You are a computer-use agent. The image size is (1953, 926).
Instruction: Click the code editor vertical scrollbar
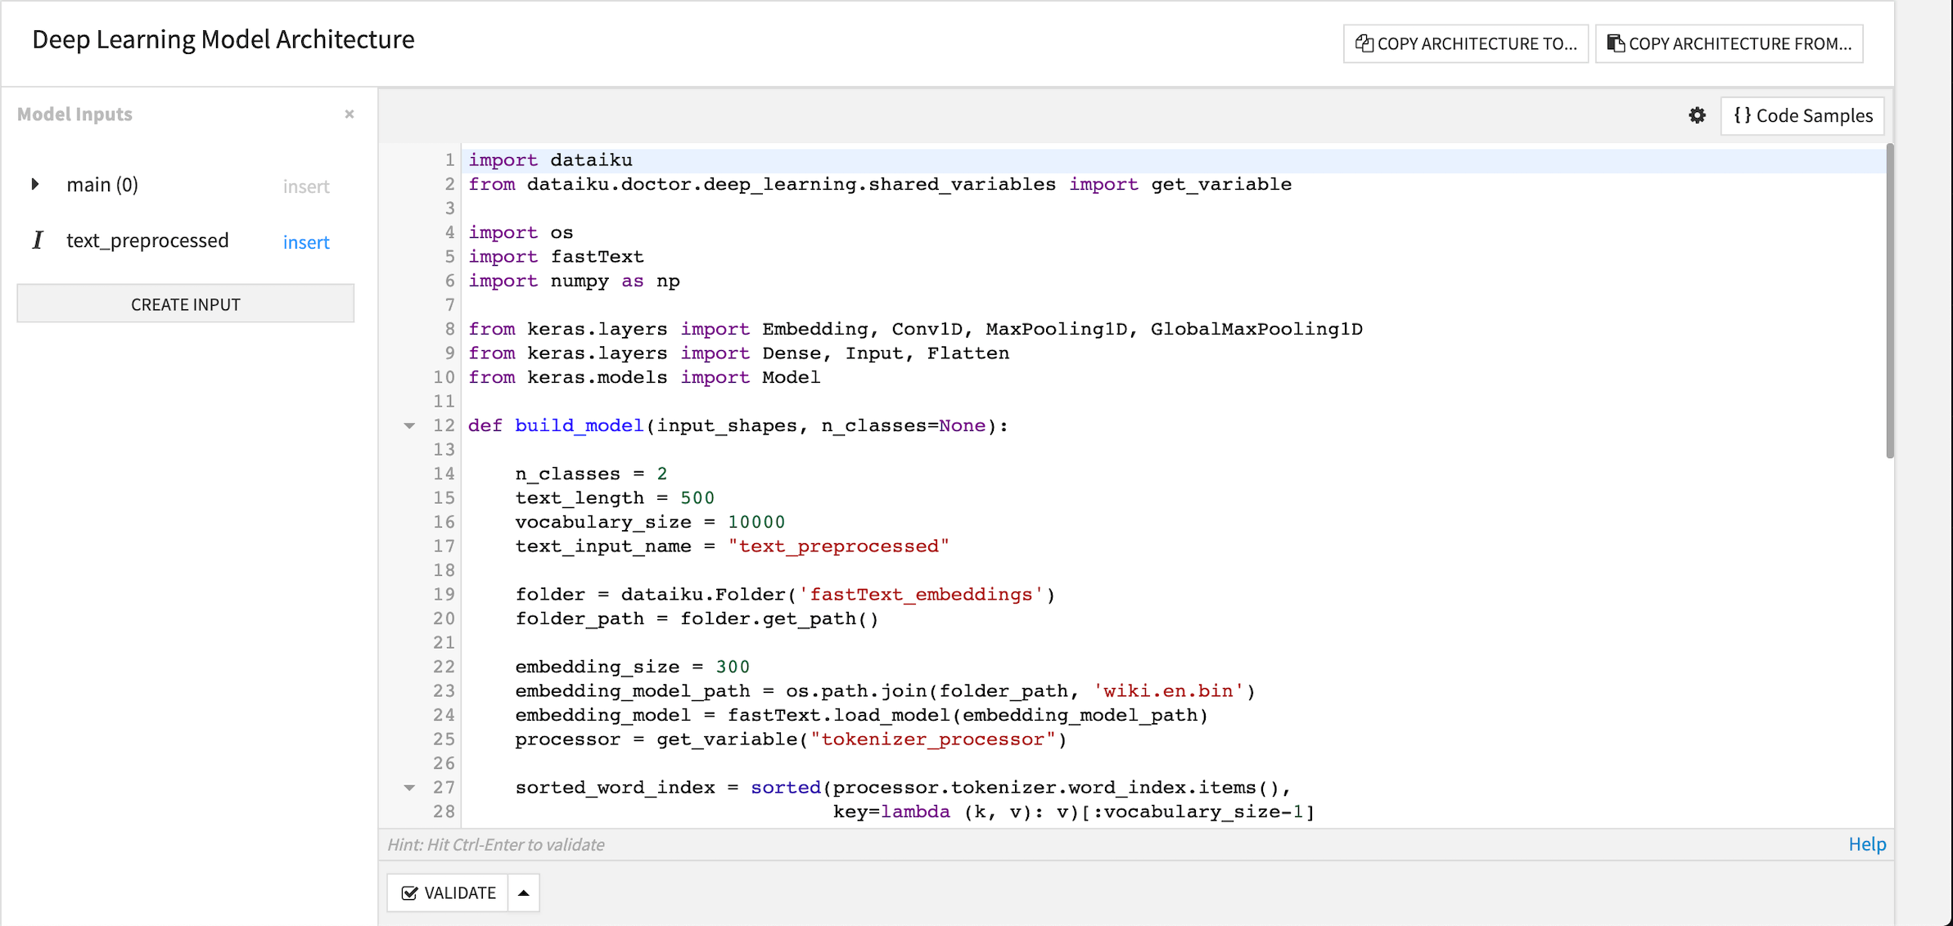(x=1889, y=301)
